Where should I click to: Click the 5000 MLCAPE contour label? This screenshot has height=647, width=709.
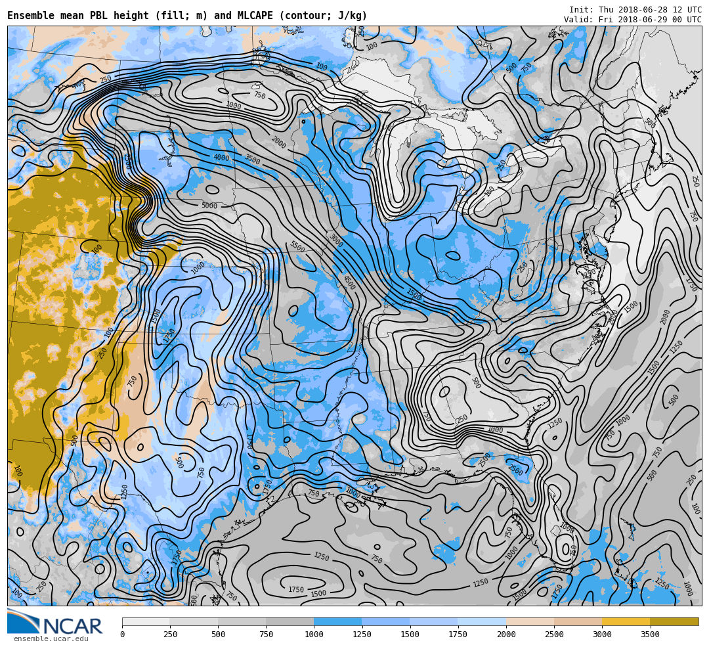[x=209, y=206]
